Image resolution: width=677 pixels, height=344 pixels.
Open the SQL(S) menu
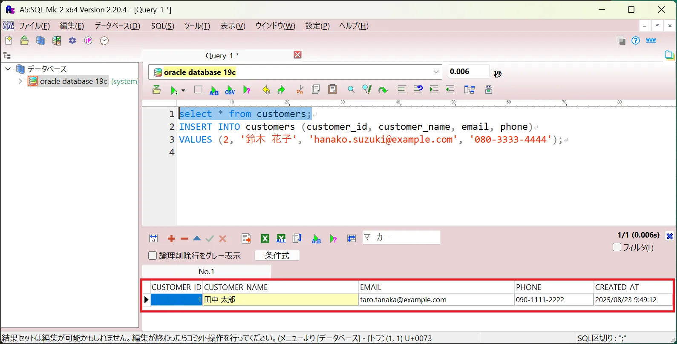point(163,26)
